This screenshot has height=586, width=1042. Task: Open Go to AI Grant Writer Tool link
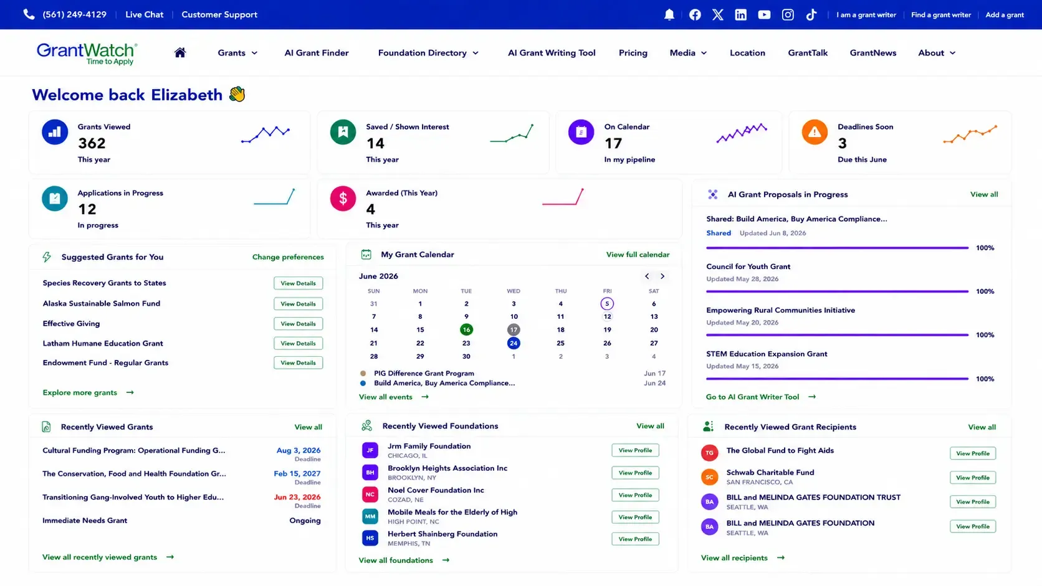tap(761, 397)
